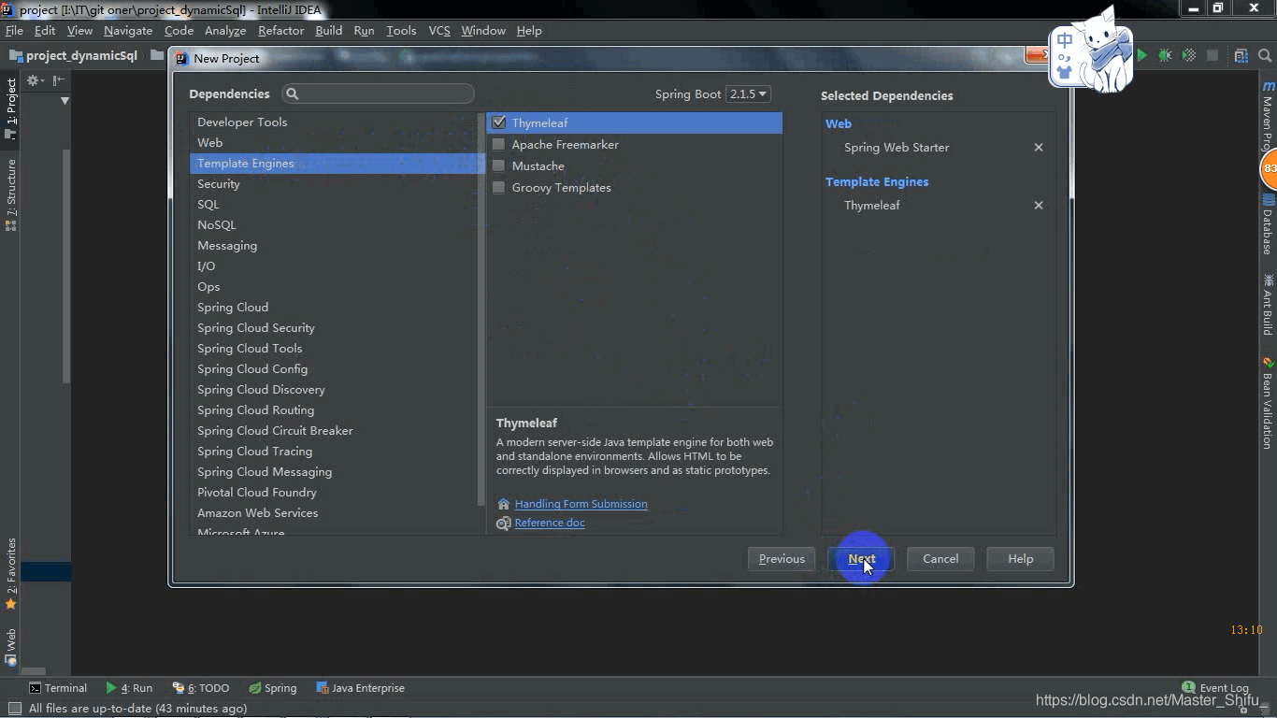Open the Terminal tool window
The image size is (1277, 718).
[58, 688]
